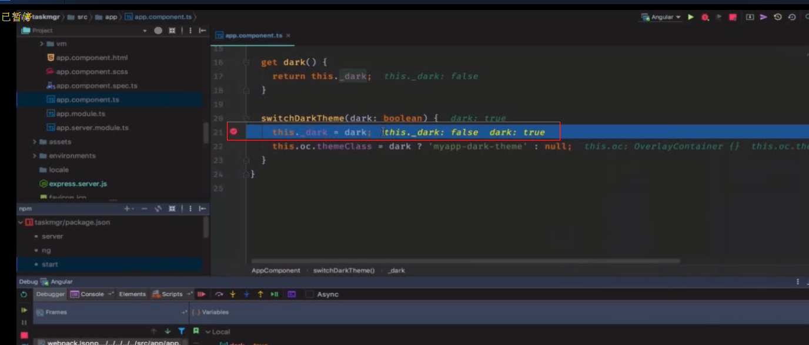
Task: Switch to the Scripts tab
Action: point(172,294)
